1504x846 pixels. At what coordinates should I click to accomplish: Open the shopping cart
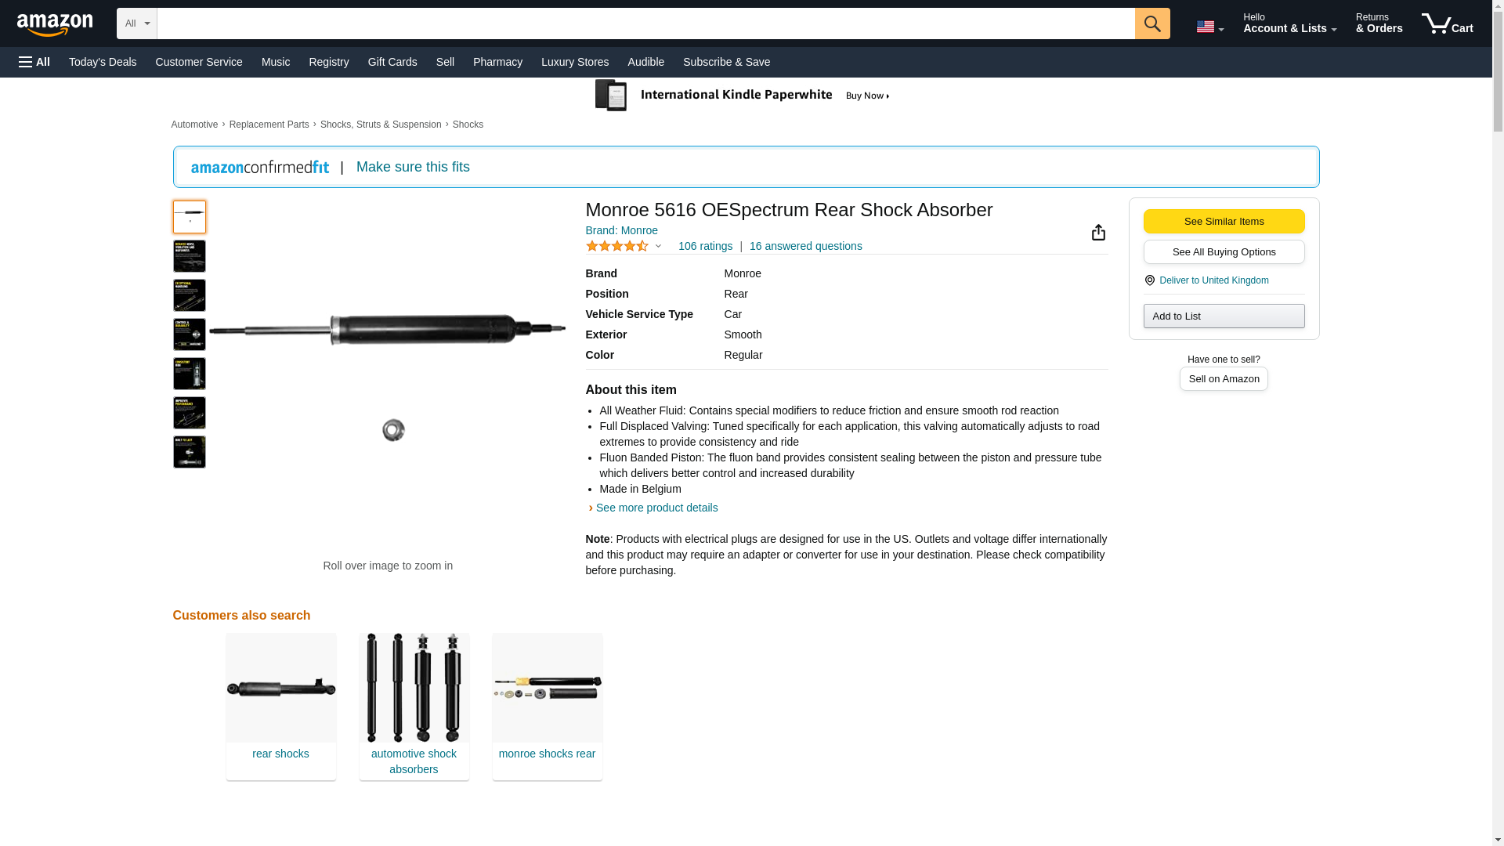[1448, 23]
